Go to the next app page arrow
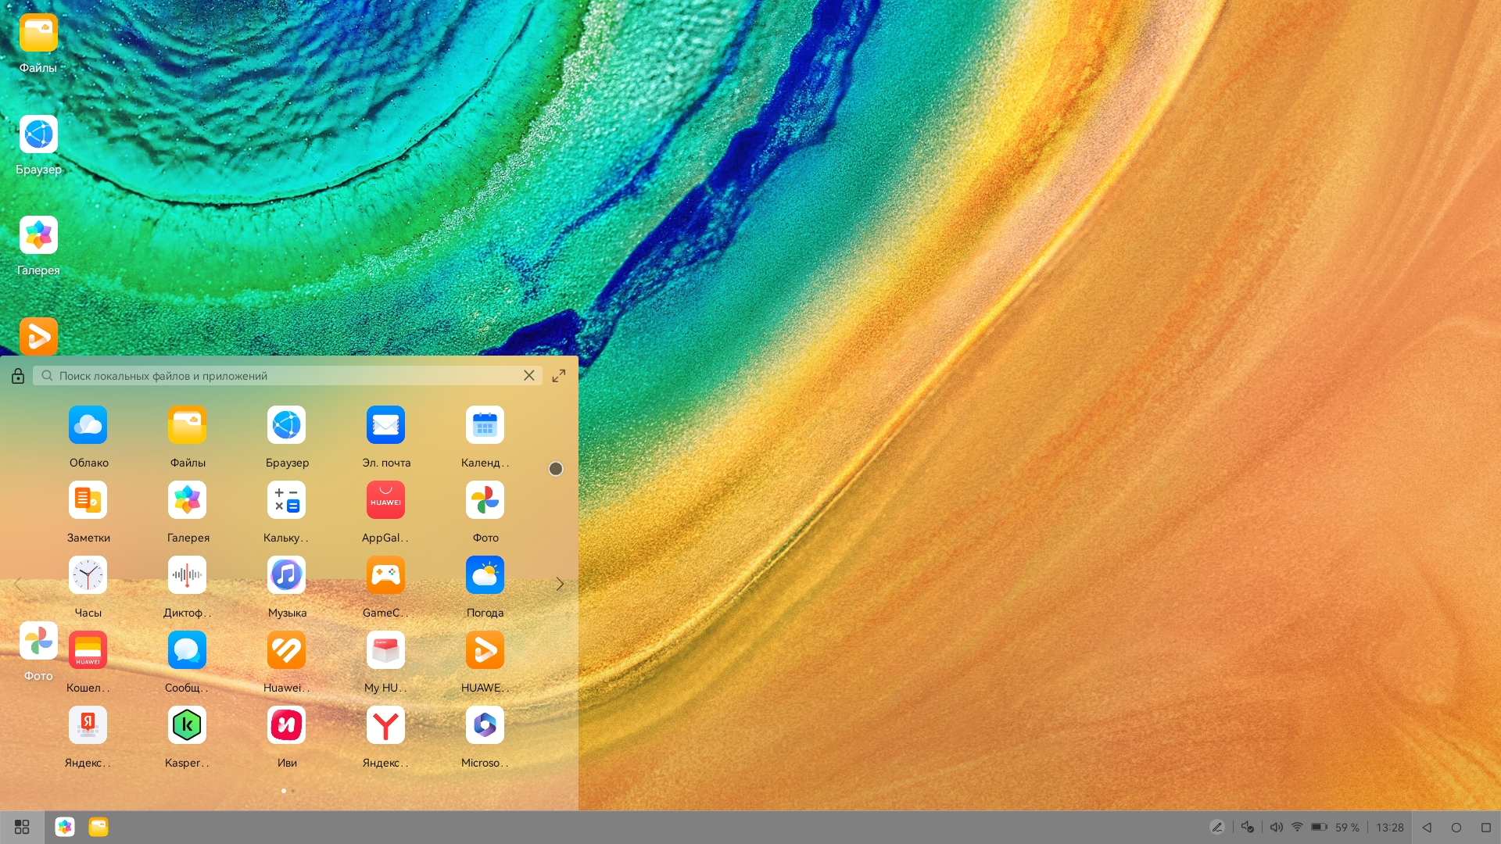Screen dimensions: 1501x844 click(x=560, y=585)
